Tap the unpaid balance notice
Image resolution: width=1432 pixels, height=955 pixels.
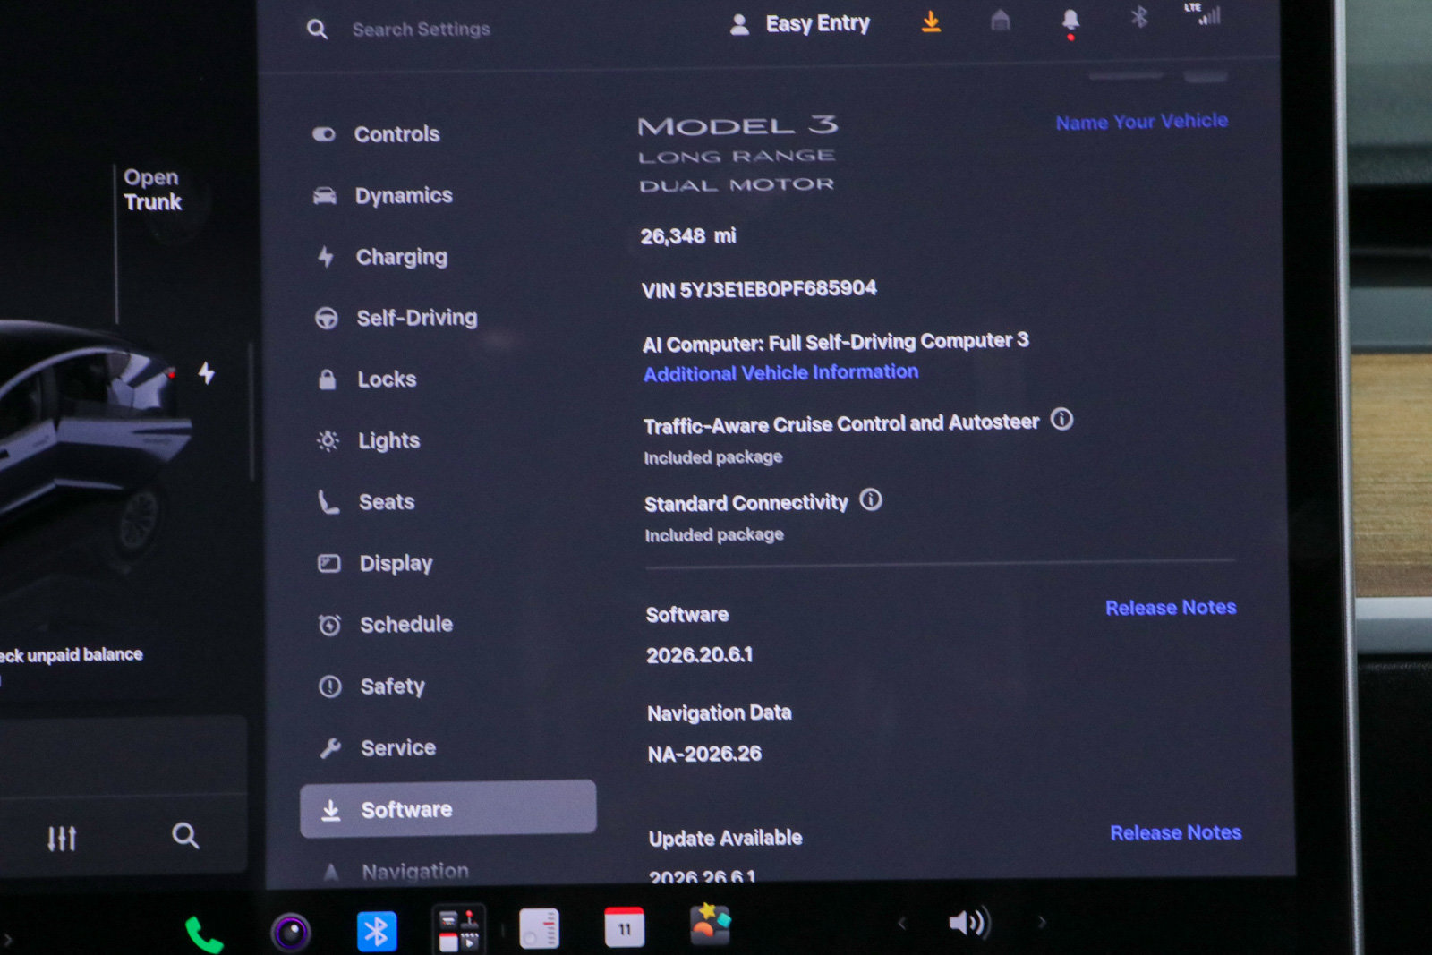[72, 656]
